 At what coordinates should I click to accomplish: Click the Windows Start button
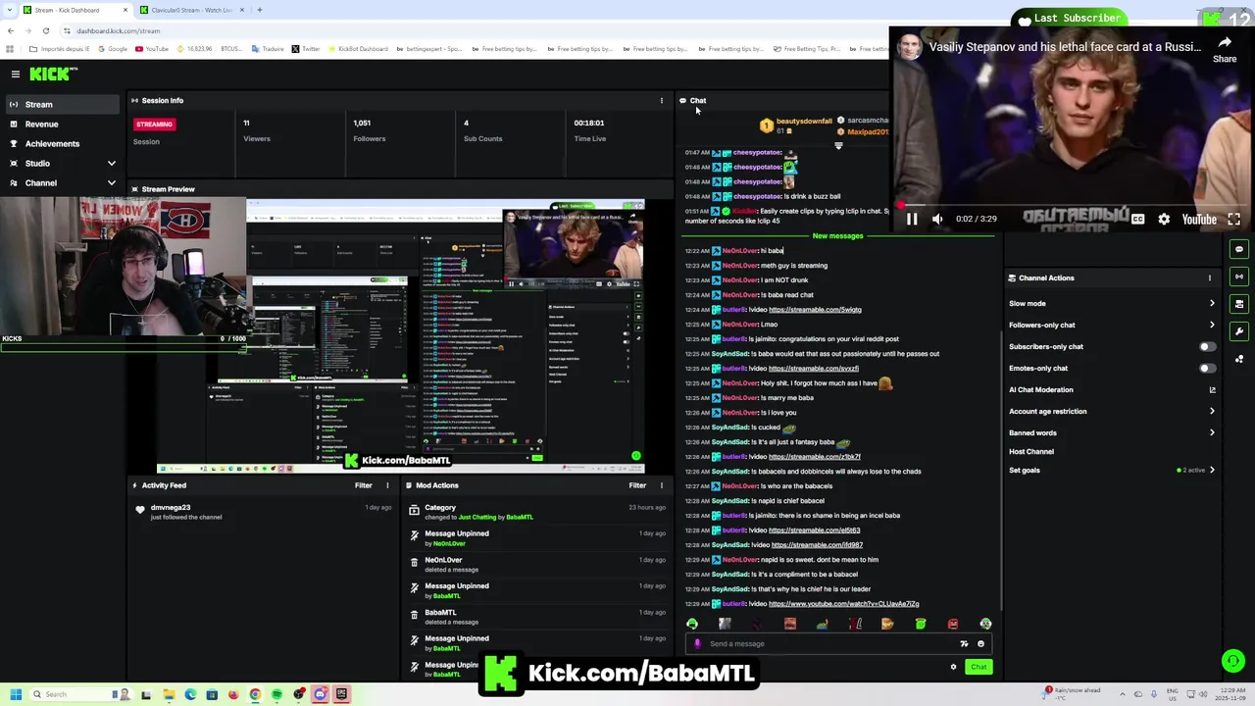[16, 694]
